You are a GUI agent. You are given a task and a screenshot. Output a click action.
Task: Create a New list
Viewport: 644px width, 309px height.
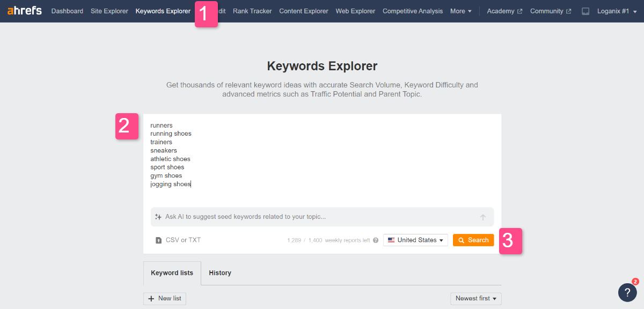(165, 298)
